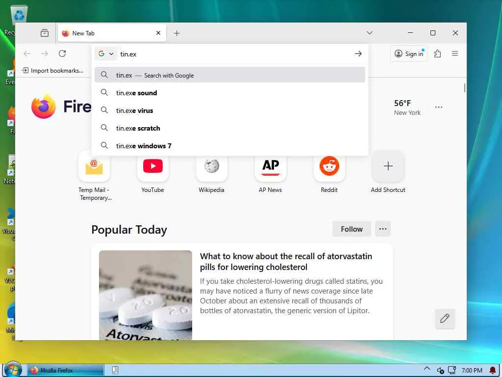Switch to the New Tab tab
502x377 pixels.
tap(112, 33)
